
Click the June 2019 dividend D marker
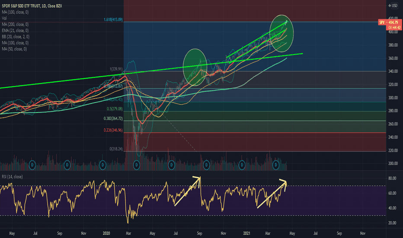[32, 165]
